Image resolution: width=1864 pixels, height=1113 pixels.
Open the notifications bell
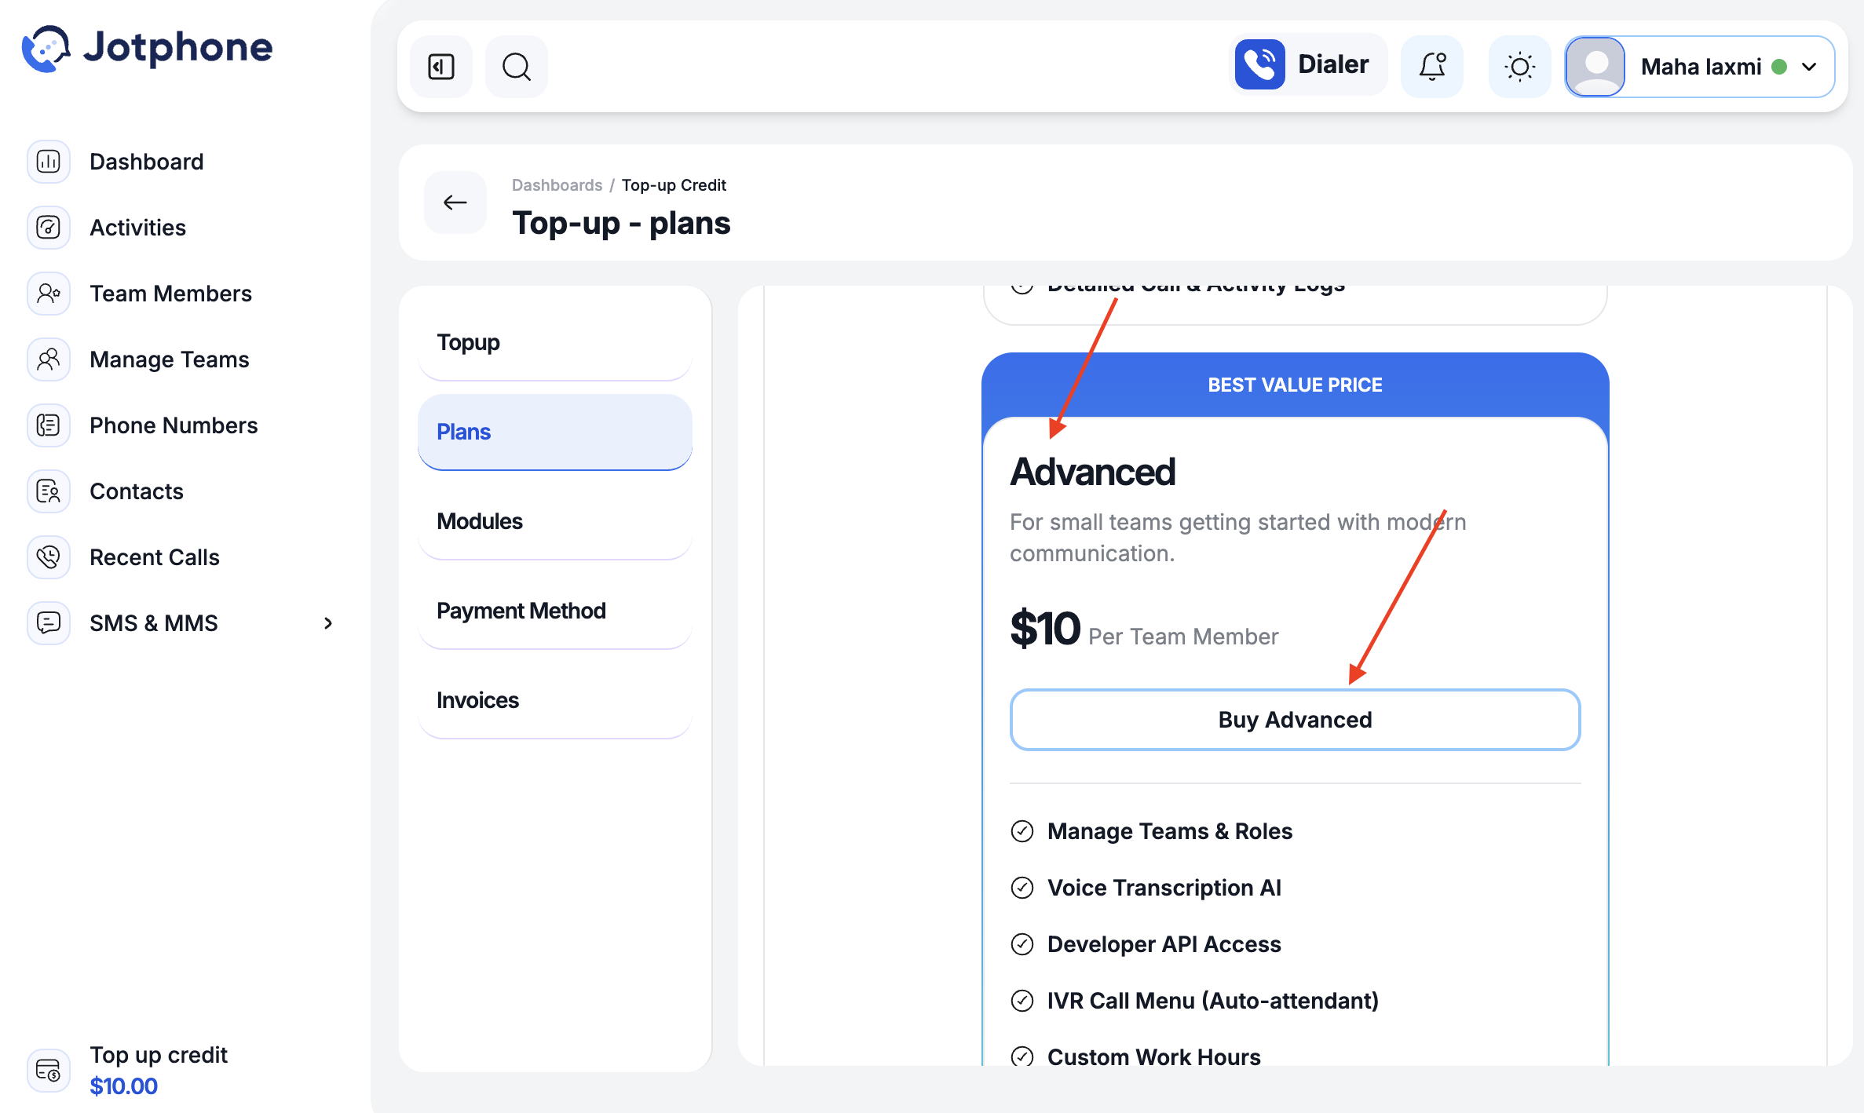point(1432,67)
